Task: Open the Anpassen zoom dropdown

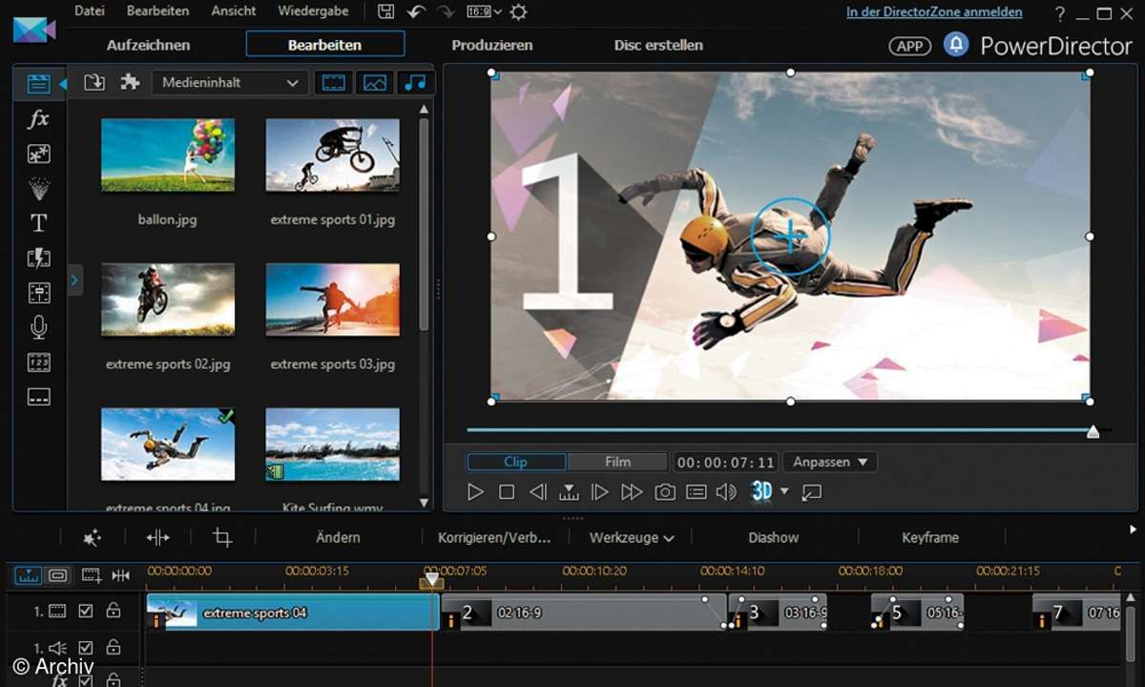Action: 829,462
